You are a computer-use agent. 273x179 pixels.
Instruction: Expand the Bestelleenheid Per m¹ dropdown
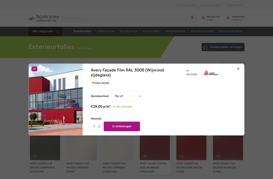[x=127, y=96]
